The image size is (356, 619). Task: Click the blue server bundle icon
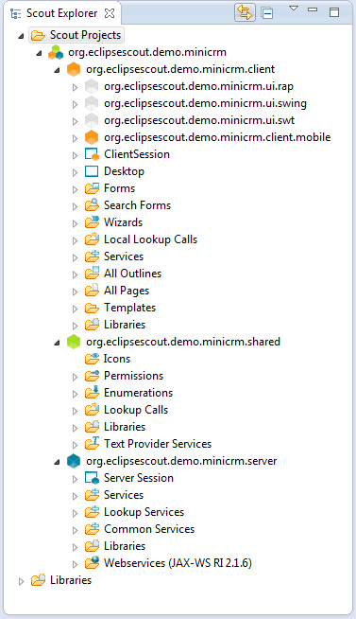coord(74,461)
